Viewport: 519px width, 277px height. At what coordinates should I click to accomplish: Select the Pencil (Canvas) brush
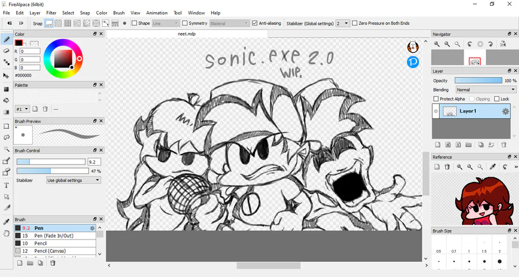pyautogui.click(x=55, y=251)
